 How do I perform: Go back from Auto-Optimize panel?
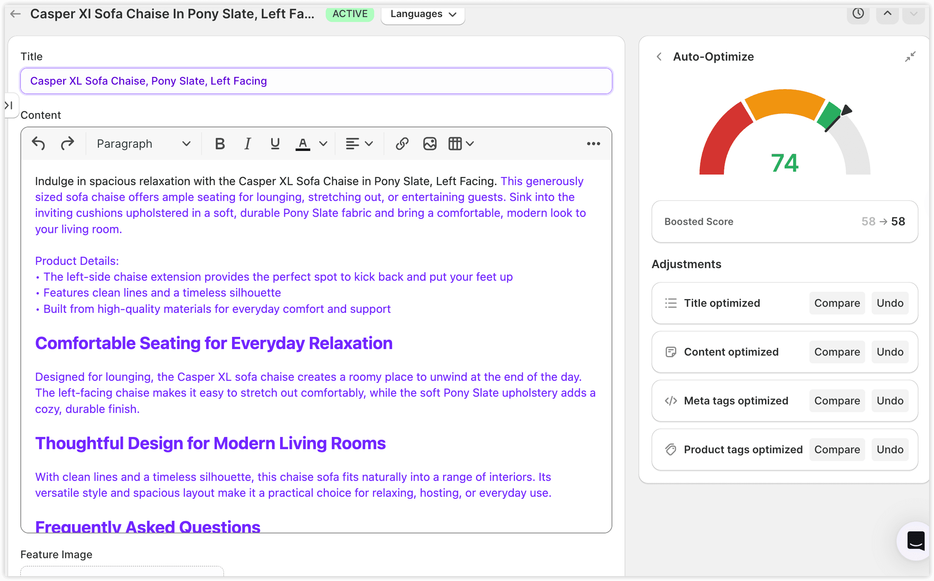(x=659, y=57)
